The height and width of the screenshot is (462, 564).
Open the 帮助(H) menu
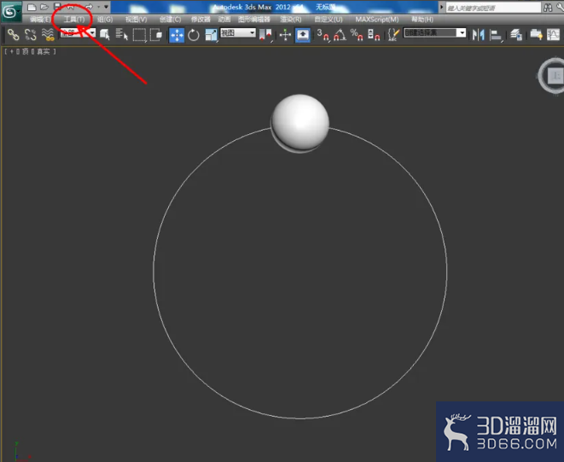click(422, 20)
